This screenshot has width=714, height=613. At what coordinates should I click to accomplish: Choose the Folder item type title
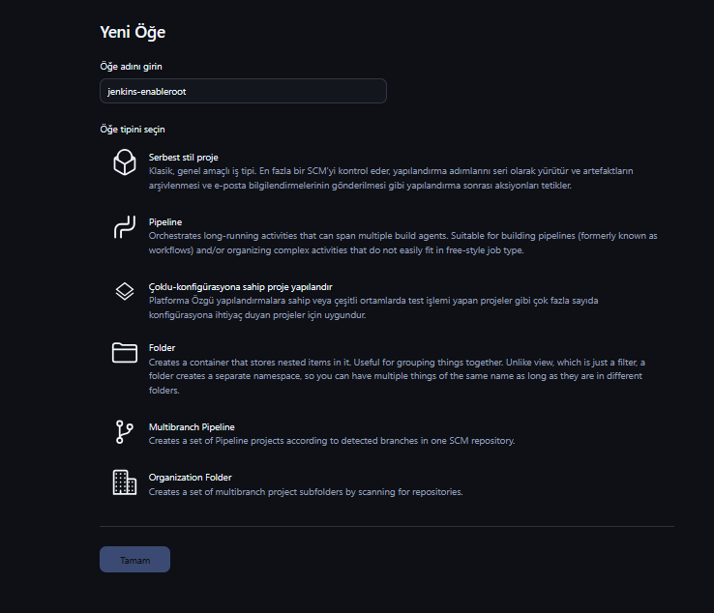pos(162,348)
